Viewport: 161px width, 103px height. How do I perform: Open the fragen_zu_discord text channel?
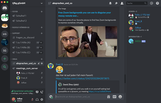(28, 37)
